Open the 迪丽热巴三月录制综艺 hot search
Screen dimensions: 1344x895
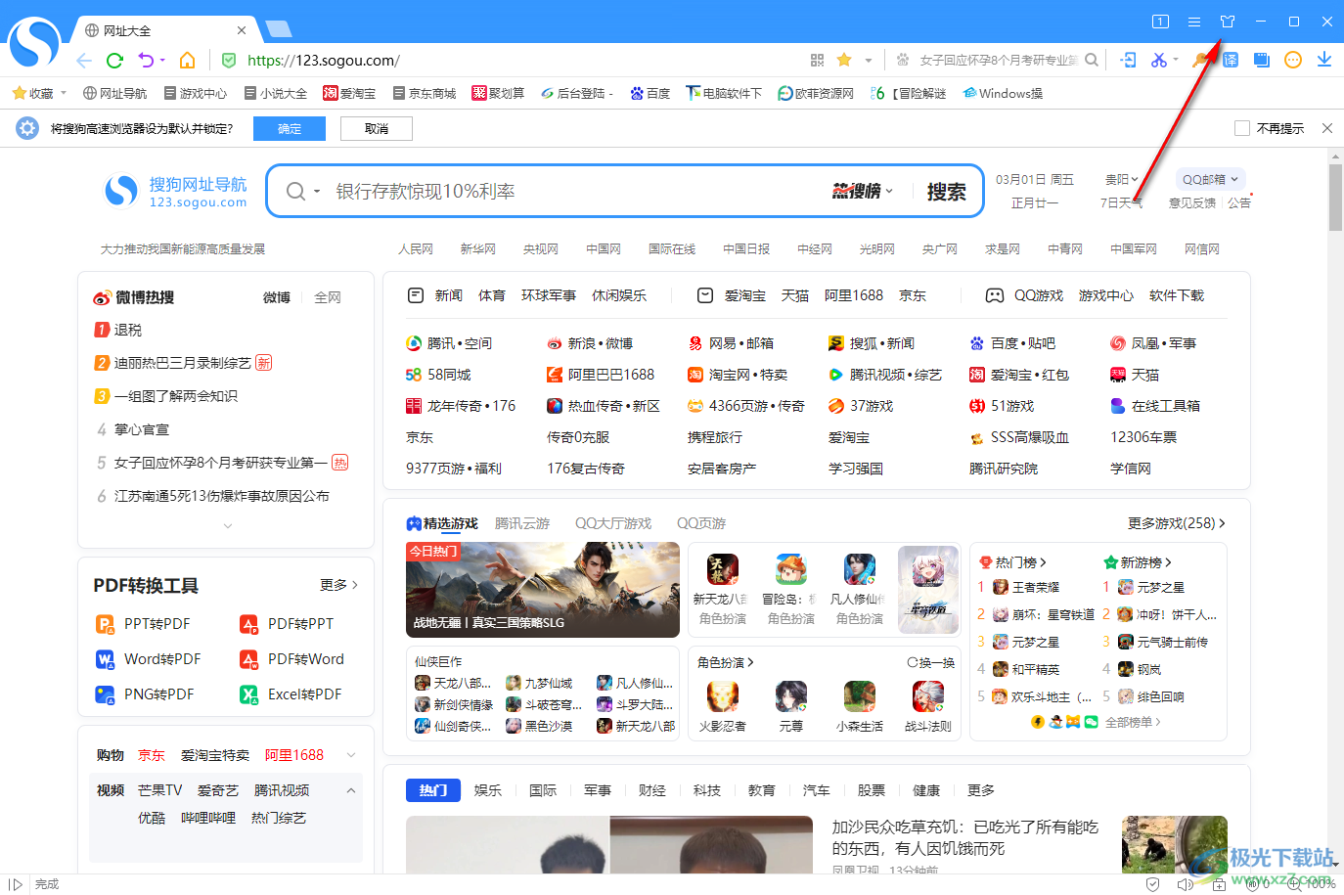183,363
